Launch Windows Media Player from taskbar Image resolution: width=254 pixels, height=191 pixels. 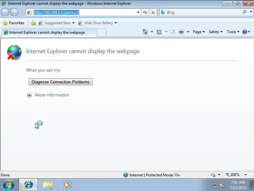tap(67, 185)
